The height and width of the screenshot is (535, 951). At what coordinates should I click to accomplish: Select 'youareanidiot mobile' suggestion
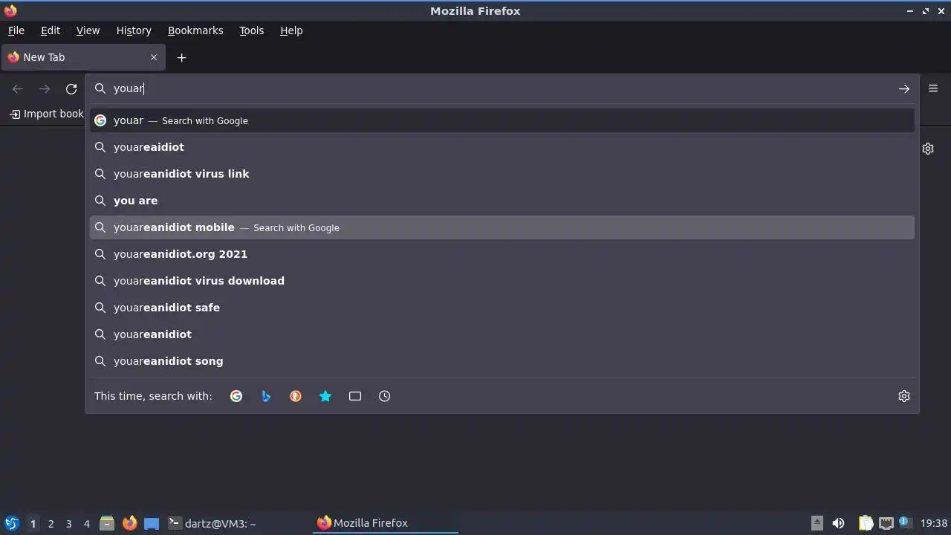(x=502, y=227)
